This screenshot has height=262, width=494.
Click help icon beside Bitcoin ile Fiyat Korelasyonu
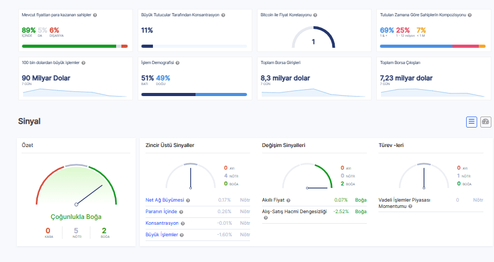coord(315,15)
